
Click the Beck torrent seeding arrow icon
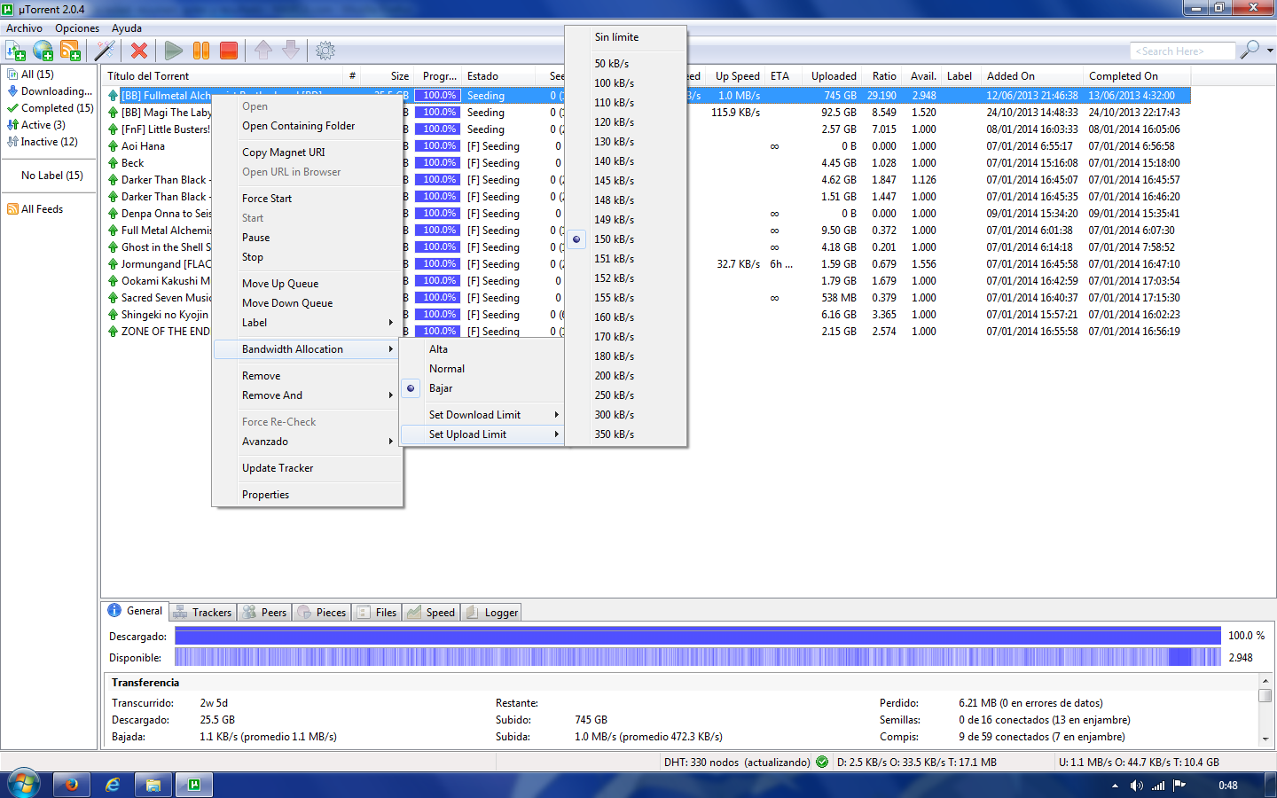113,163
